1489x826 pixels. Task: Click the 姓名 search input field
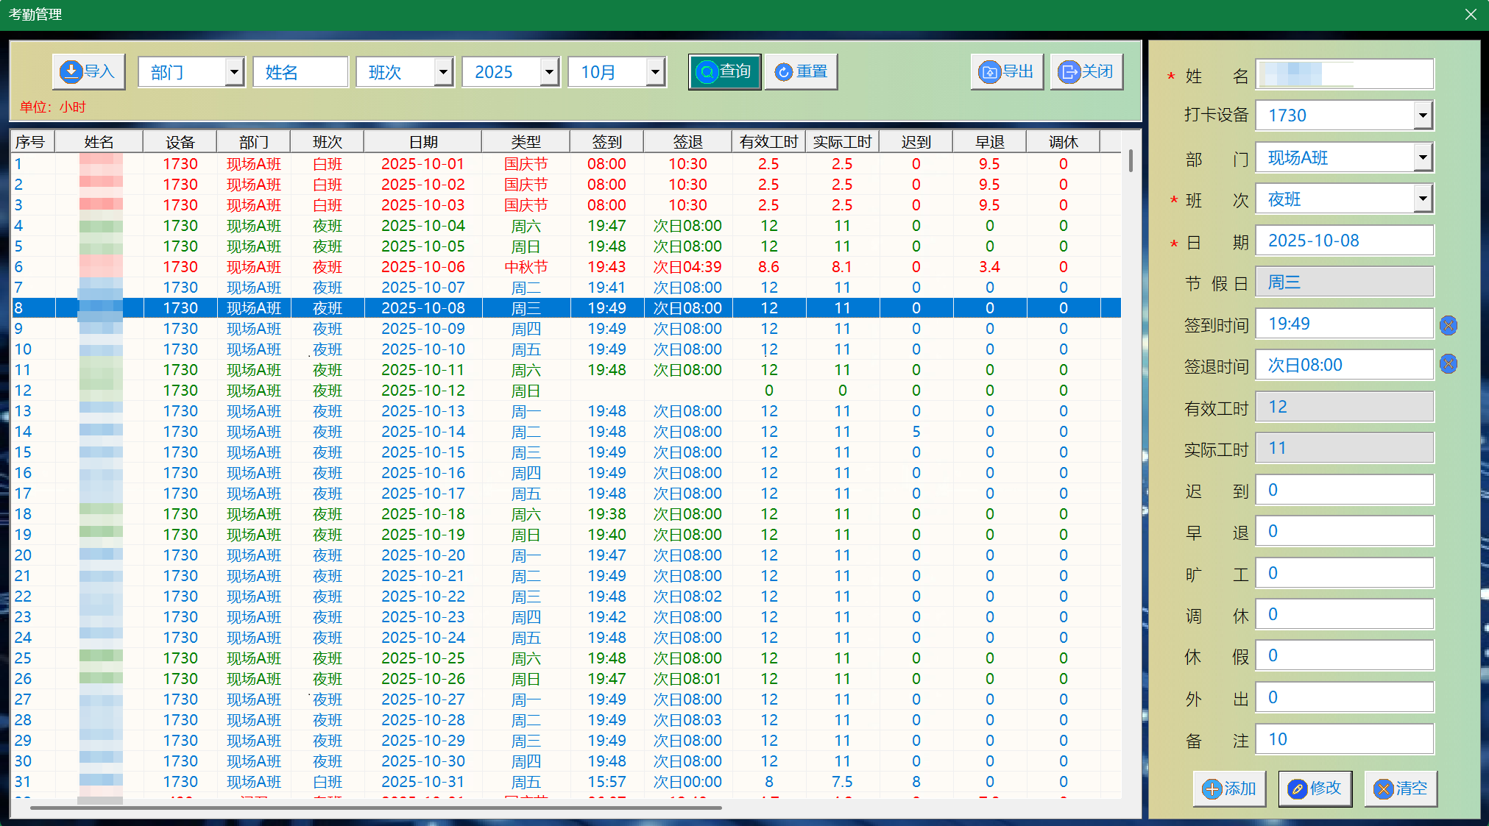pyautogui.click(x=300, y=72)
